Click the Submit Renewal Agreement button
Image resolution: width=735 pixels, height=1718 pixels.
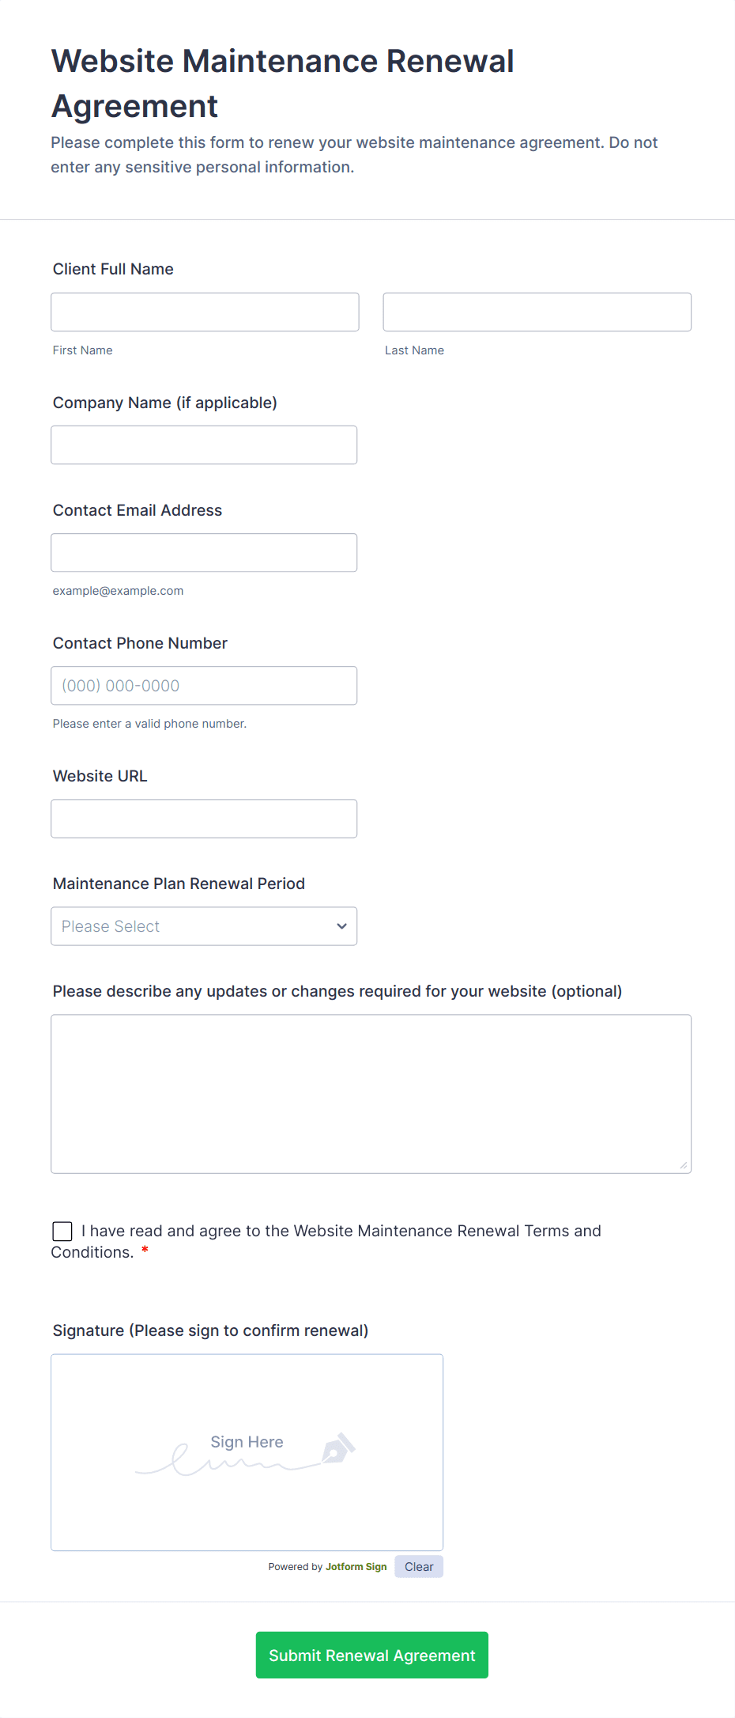(372, 1655)
